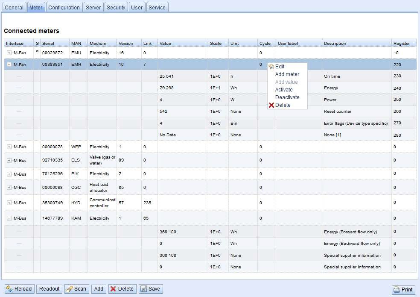The width and height of the screenshot is (420, 297).
Task: Switch to the Configuration tab
Action: tap(64, 8)
